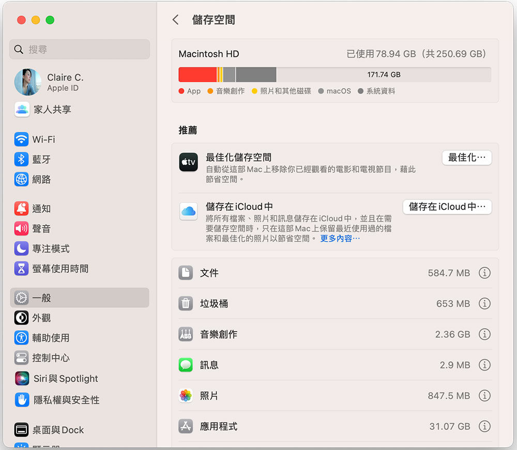Click the 最佳化… button

466,158
